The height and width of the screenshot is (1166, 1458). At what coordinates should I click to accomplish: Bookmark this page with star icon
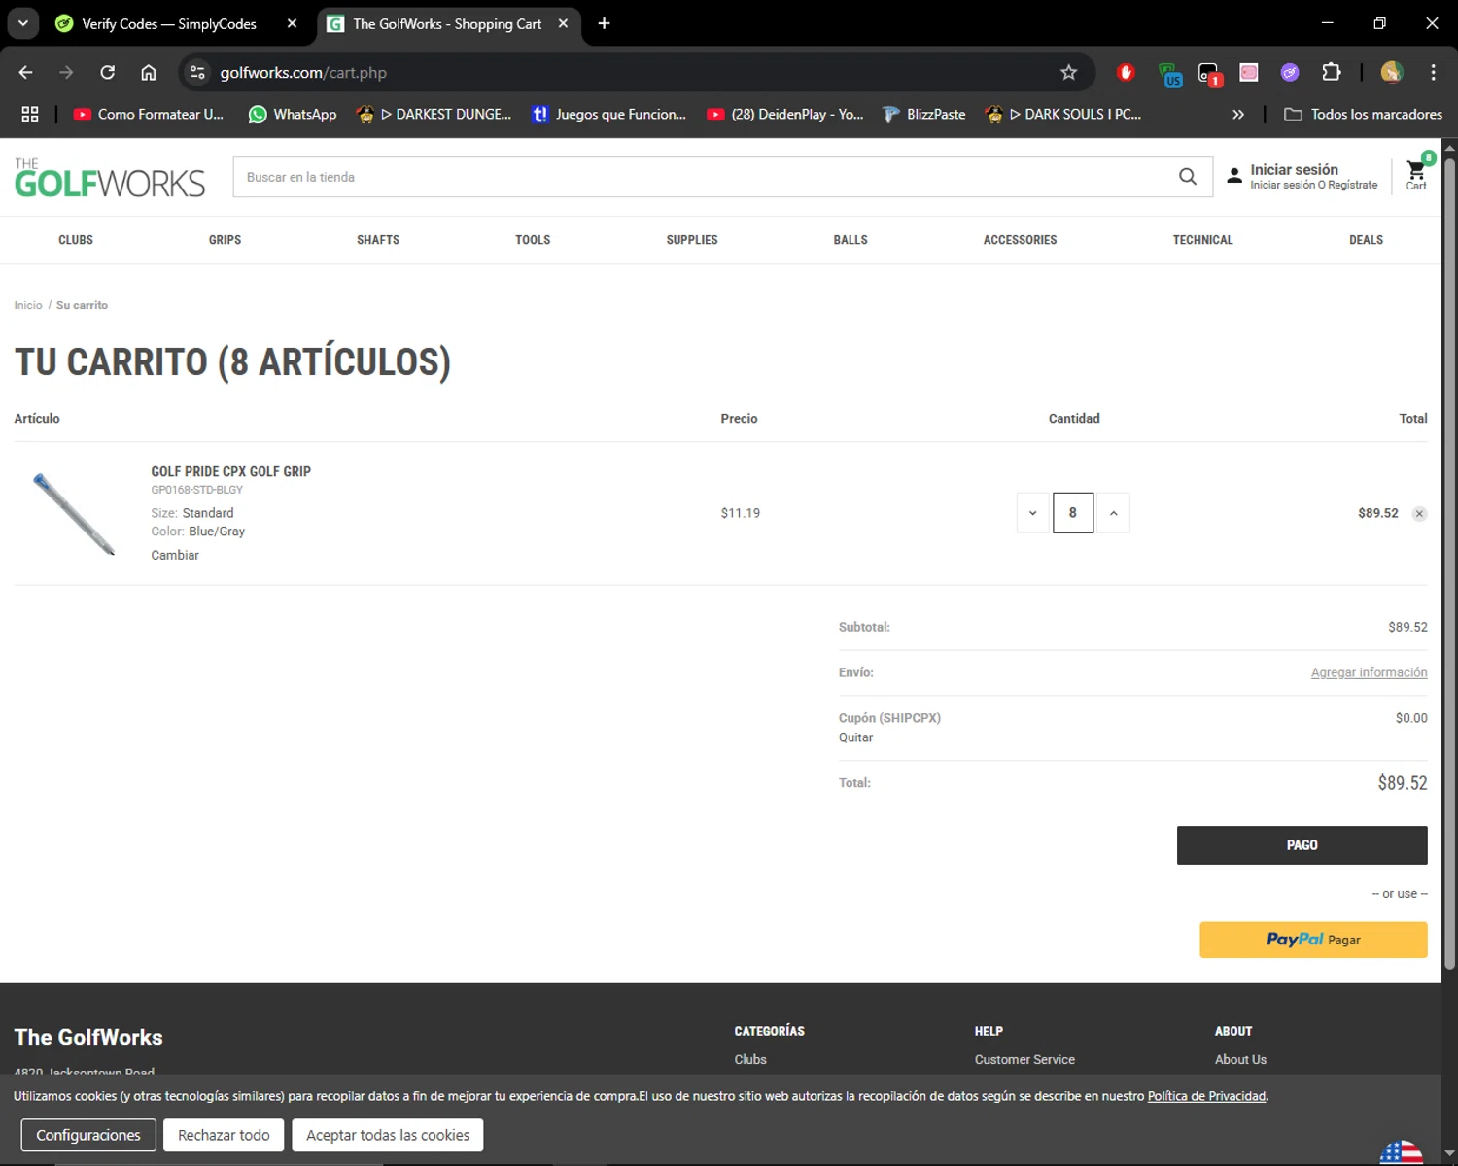click(1068, 72)
